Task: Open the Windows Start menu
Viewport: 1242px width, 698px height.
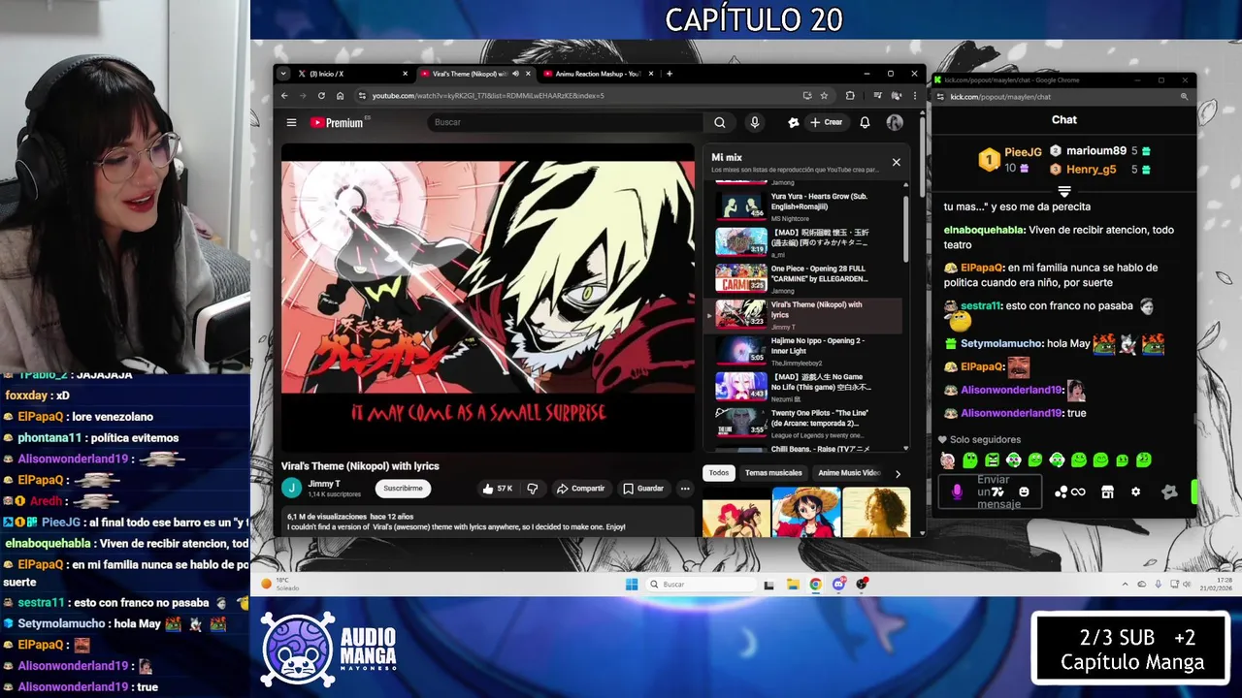Action: point(632,584)
